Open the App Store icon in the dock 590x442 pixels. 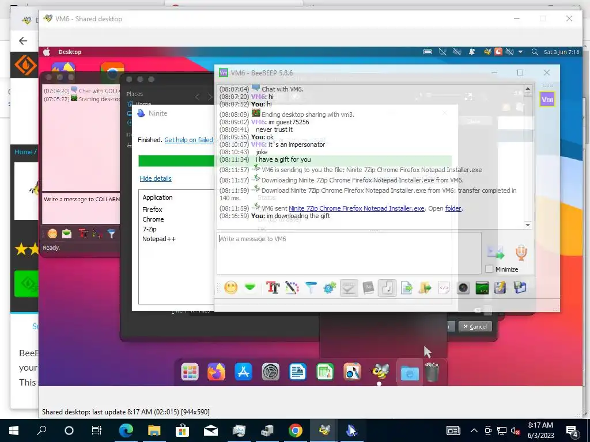tap(244, 372)
